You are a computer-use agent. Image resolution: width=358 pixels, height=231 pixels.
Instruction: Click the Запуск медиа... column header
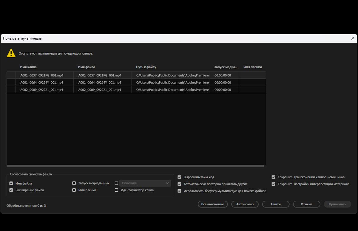click(226, 67)
